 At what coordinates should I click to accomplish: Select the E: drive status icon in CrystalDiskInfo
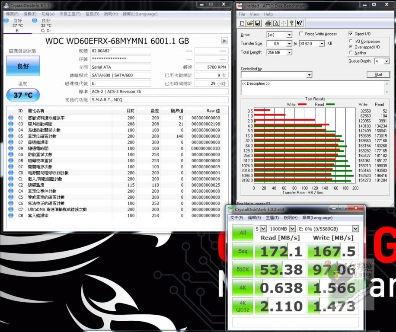point(6,21)
